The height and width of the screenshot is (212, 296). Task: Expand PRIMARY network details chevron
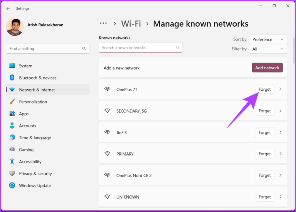point(281,154)
